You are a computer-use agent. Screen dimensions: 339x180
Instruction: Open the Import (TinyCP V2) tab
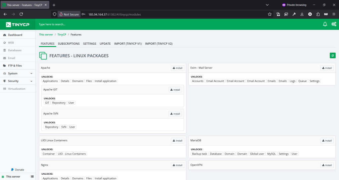(159, 44)
